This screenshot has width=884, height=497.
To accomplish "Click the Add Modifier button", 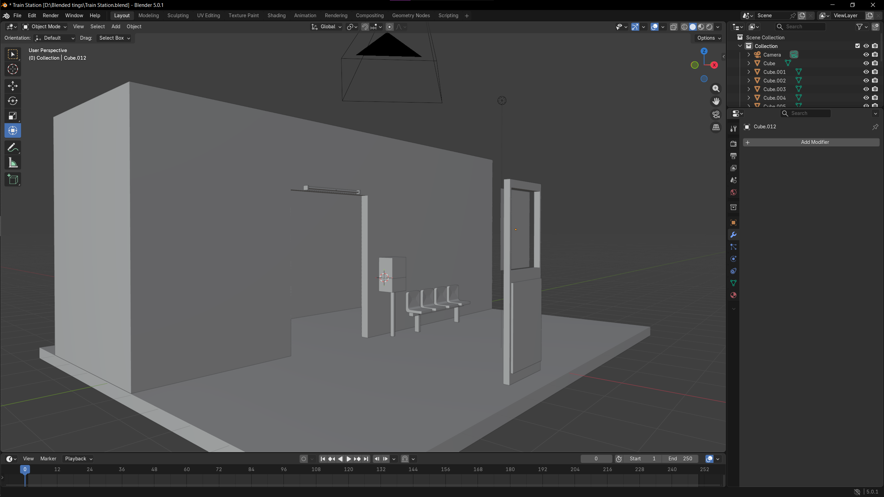I will (811, 142).
